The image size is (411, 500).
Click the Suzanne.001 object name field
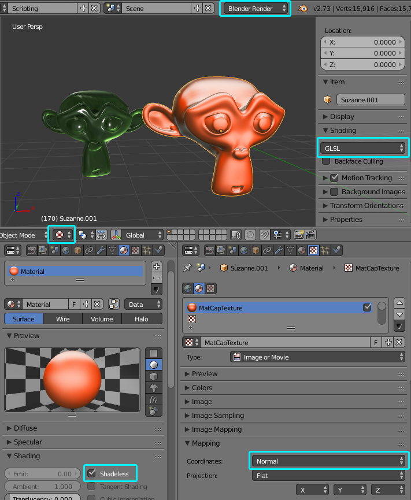(x=371, y=100)
